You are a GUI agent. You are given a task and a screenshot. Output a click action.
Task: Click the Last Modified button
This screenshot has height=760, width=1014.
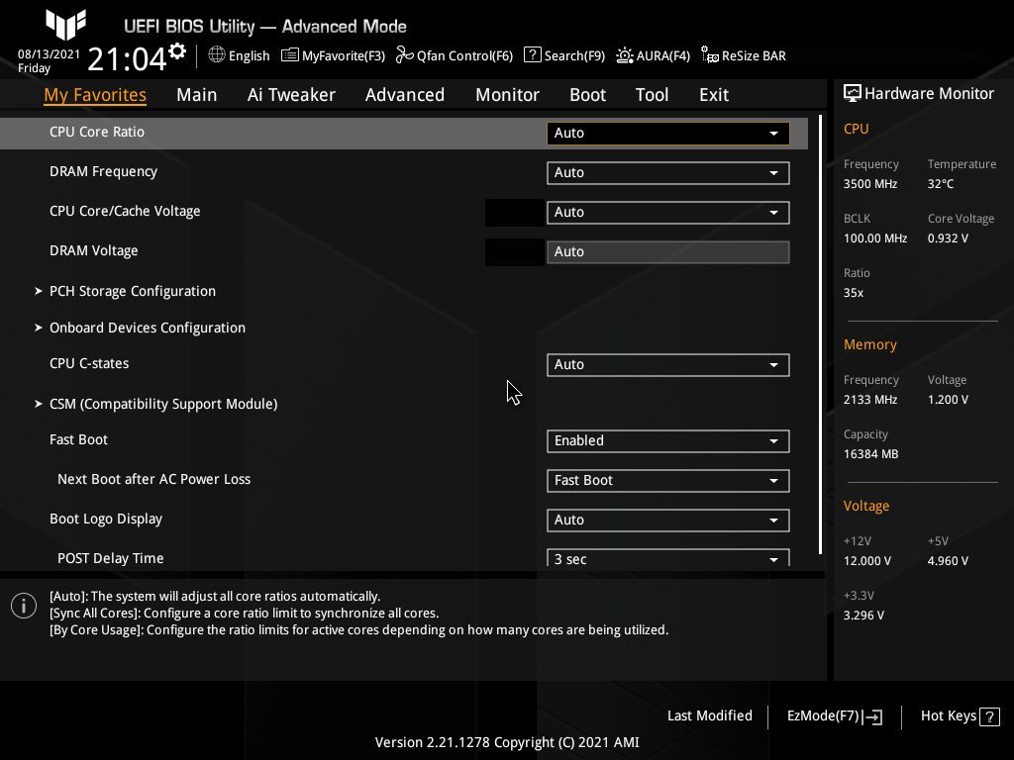pos(709,716)
